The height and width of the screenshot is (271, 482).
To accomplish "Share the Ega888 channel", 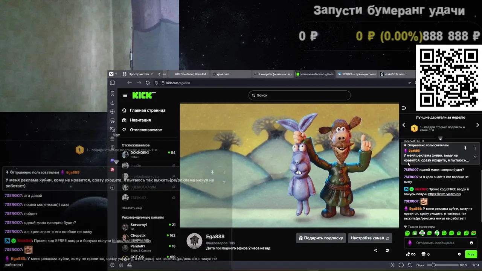I will click(375, 250).
